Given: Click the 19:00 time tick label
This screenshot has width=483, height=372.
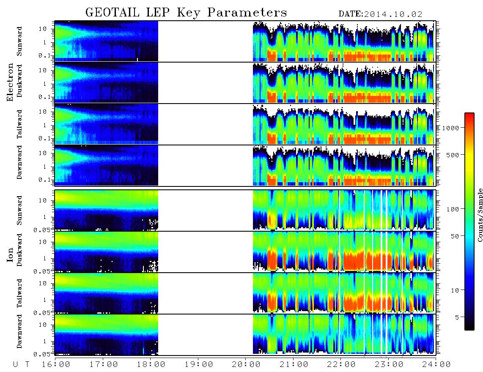Looking at the screenshot, I should [x=199, y=364].
